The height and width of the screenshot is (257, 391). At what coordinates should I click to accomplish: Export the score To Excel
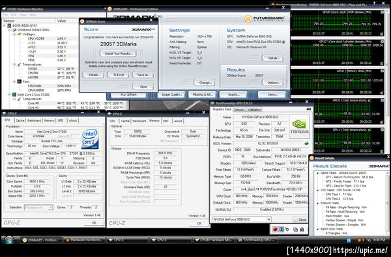[118, 75]
